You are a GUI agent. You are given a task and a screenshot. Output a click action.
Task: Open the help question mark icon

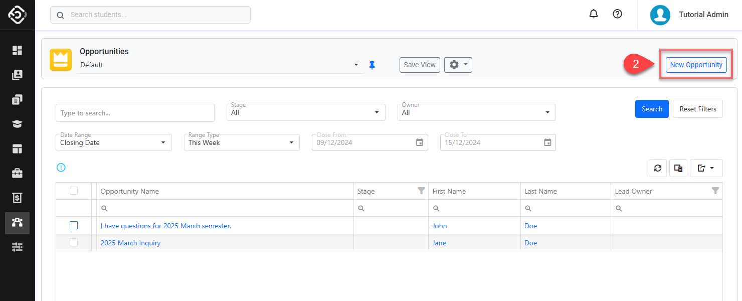coord(618,15)
